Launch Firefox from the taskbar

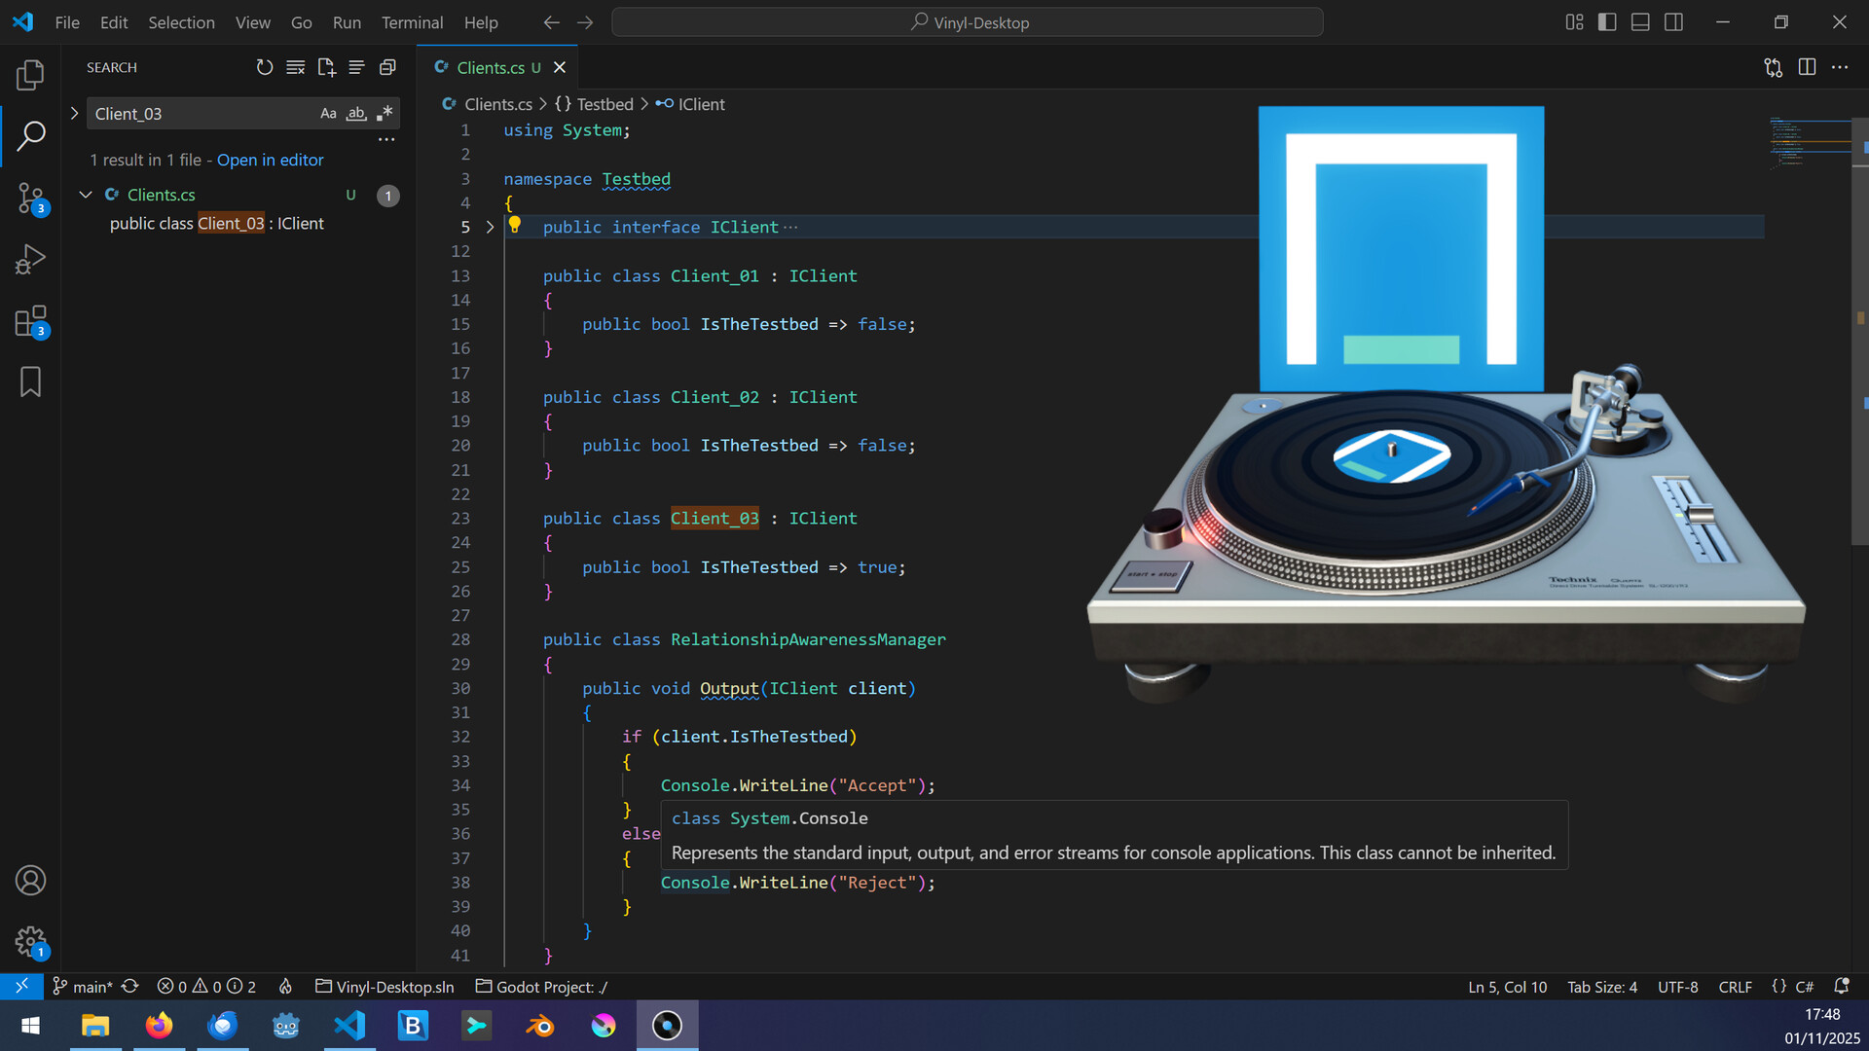tap(159, 1025)
